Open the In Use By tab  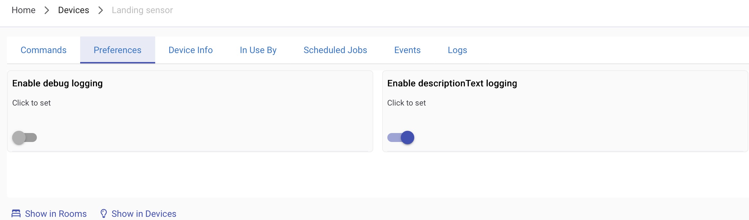[x=258, y=50]
